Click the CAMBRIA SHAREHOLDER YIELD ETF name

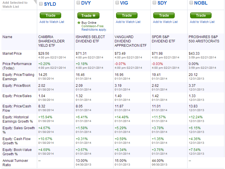click(x=51, y=41)
